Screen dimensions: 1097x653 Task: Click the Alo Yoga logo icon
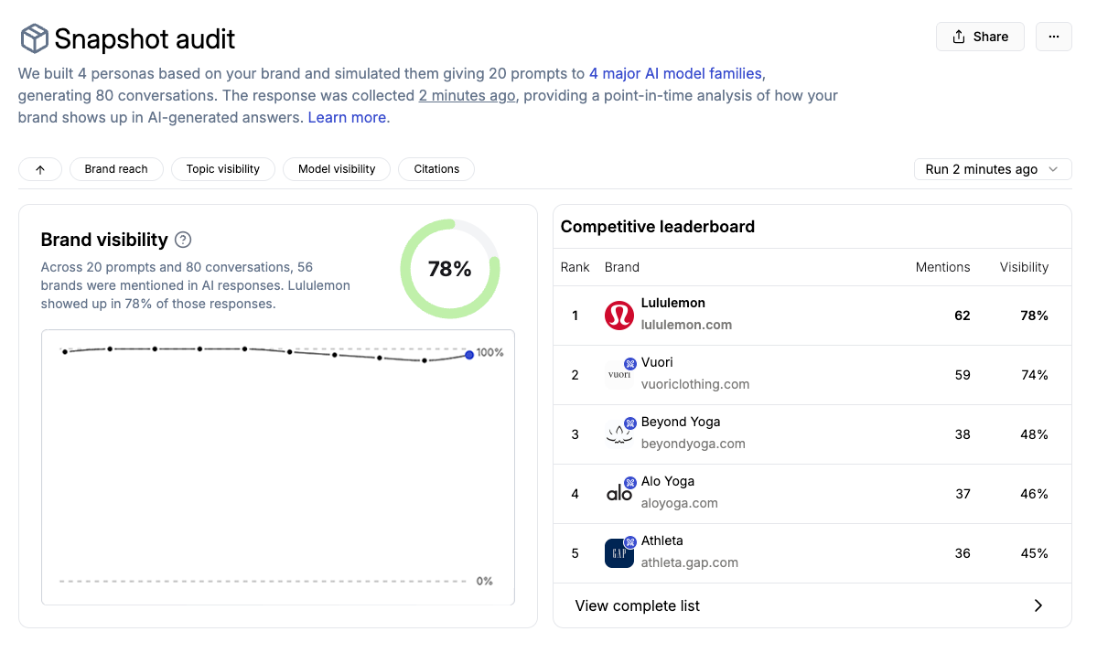click(619, 494)
